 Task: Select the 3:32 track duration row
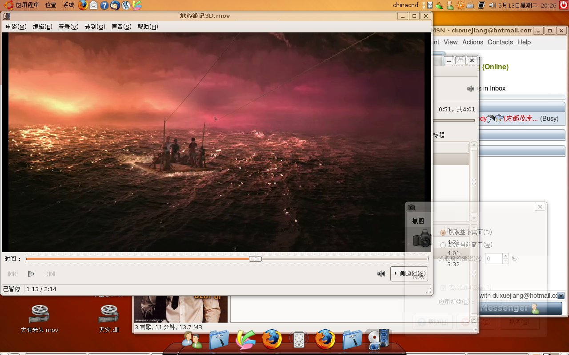pos(453,264)
